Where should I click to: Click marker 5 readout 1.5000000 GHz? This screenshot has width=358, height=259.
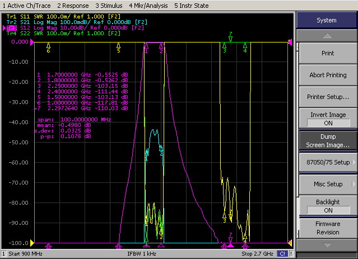[82, 97]
